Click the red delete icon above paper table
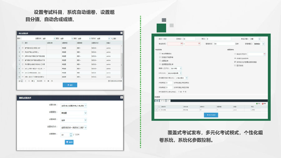The width and height of the screenshot is (281, 158). pos(263,103)
